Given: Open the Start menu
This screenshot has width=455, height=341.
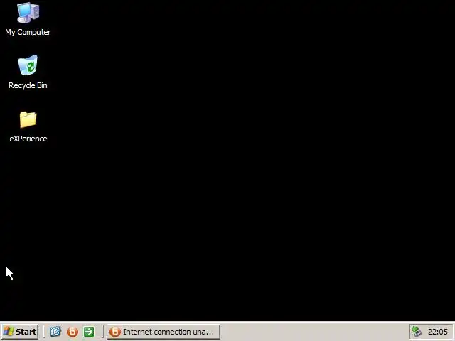Looking at the screenshot, I should pos(20,332).
